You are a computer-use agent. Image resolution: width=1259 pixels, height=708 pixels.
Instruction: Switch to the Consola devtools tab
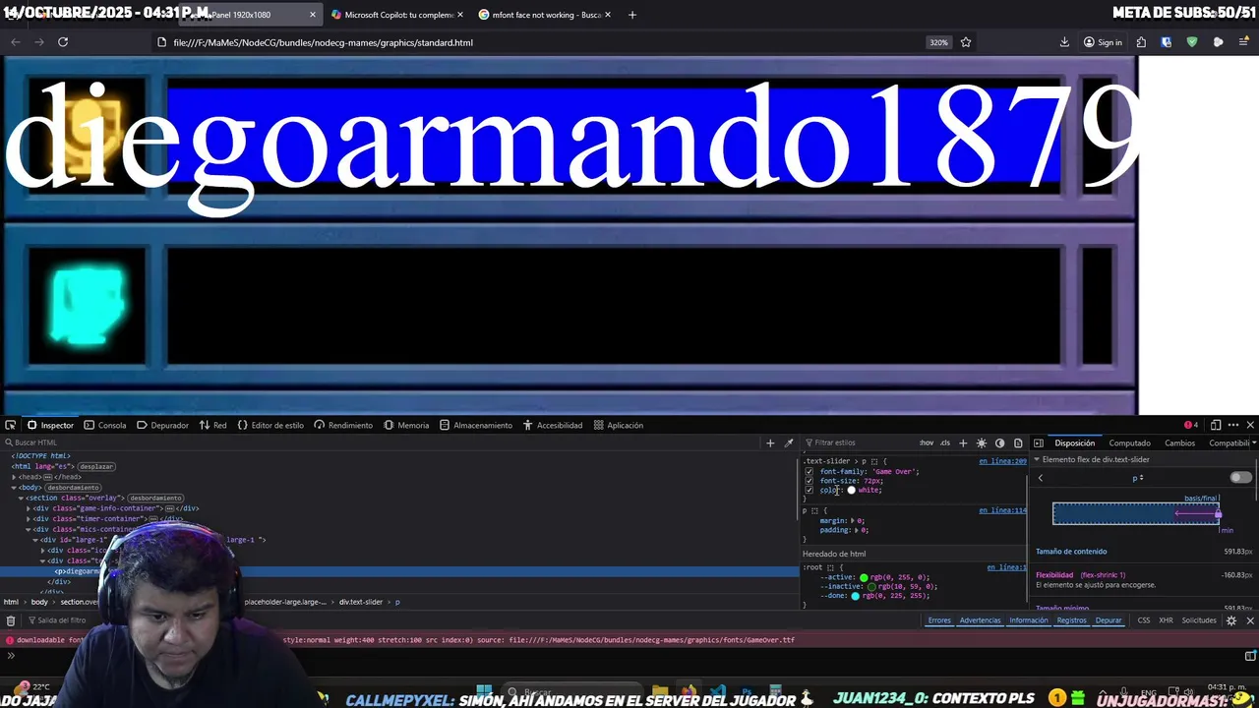(105, 425)
